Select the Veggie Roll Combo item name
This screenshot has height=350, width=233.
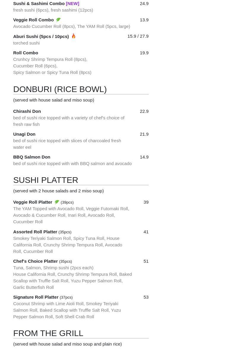pyautogui.click(x=34, y=20)
